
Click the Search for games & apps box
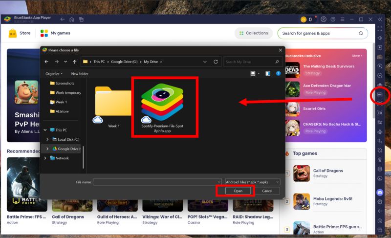(323, 33)
